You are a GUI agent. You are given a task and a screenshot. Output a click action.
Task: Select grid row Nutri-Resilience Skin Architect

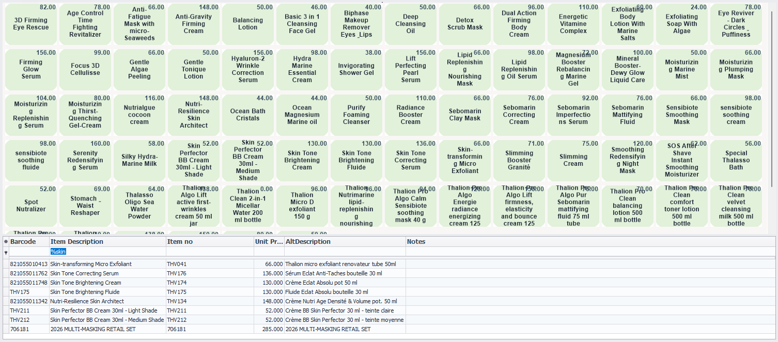389,301
